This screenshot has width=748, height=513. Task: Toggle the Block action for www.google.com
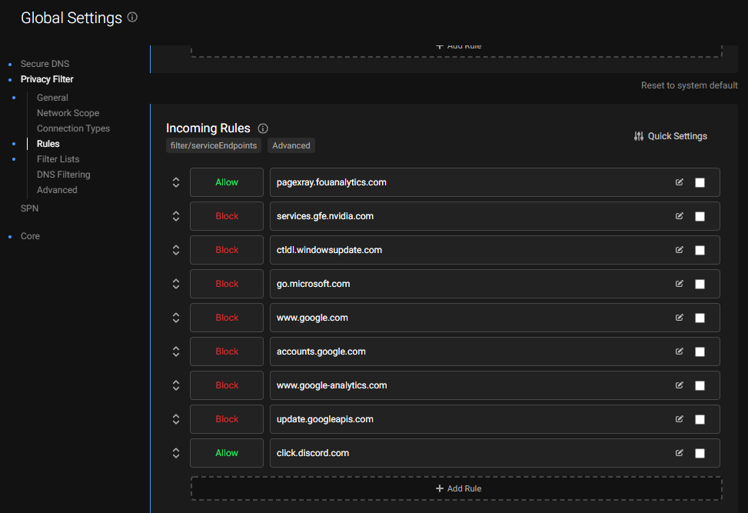coord(226,318)
